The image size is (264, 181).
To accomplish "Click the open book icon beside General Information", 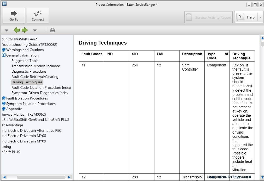I will click(3, 55).
